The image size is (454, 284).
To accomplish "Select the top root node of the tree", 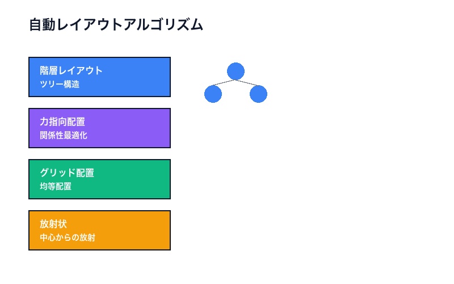I will (236, 71).
